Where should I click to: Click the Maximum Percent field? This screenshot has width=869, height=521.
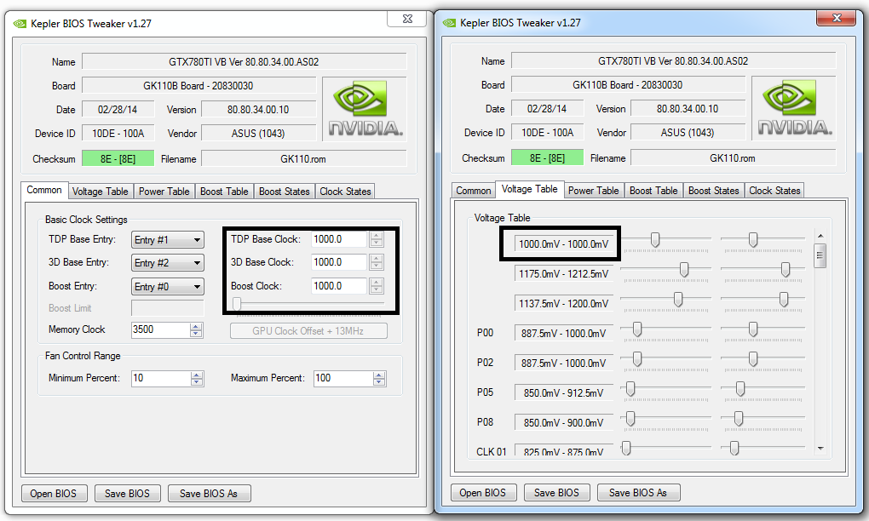(x=343, y=378)
